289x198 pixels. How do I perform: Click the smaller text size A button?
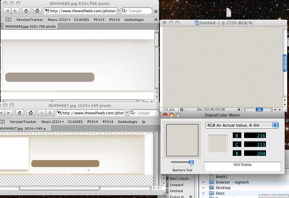pos(42,113)
